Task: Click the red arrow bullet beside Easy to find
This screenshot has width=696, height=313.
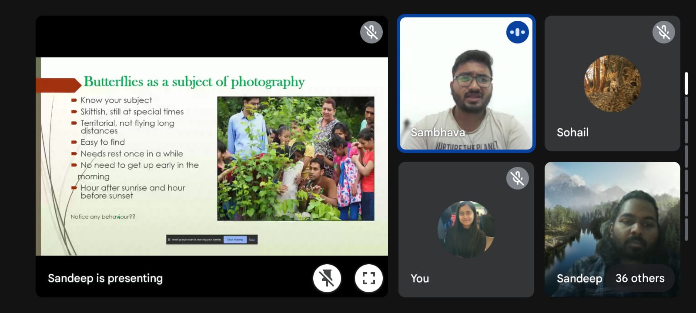Action: [74, 142]
